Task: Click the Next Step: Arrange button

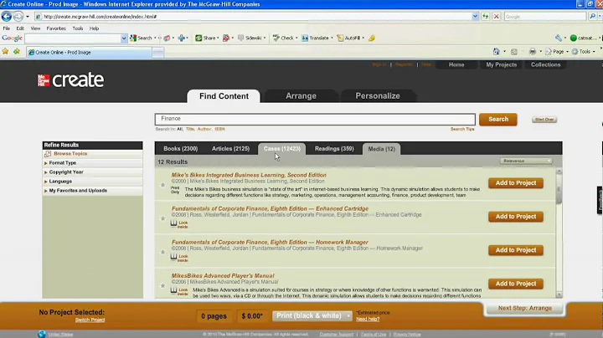Action: [x=525, y=308]
